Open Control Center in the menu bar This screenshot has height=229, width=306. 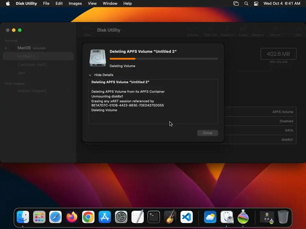click(256, 4)
